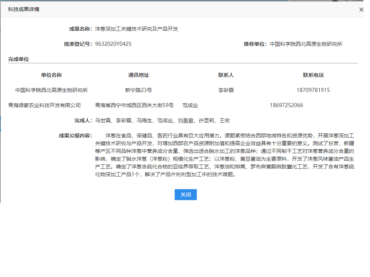Click the address 新宁路23号

click(x=139, y=90)
